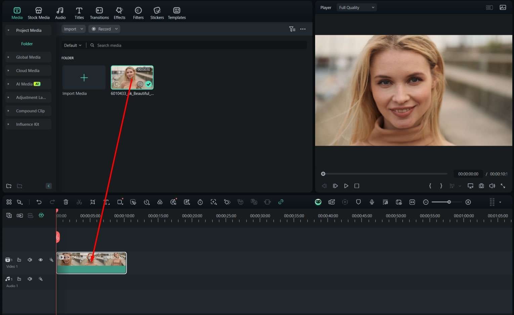
Task: Go to the Transitions tab
Action: point(99,13)
